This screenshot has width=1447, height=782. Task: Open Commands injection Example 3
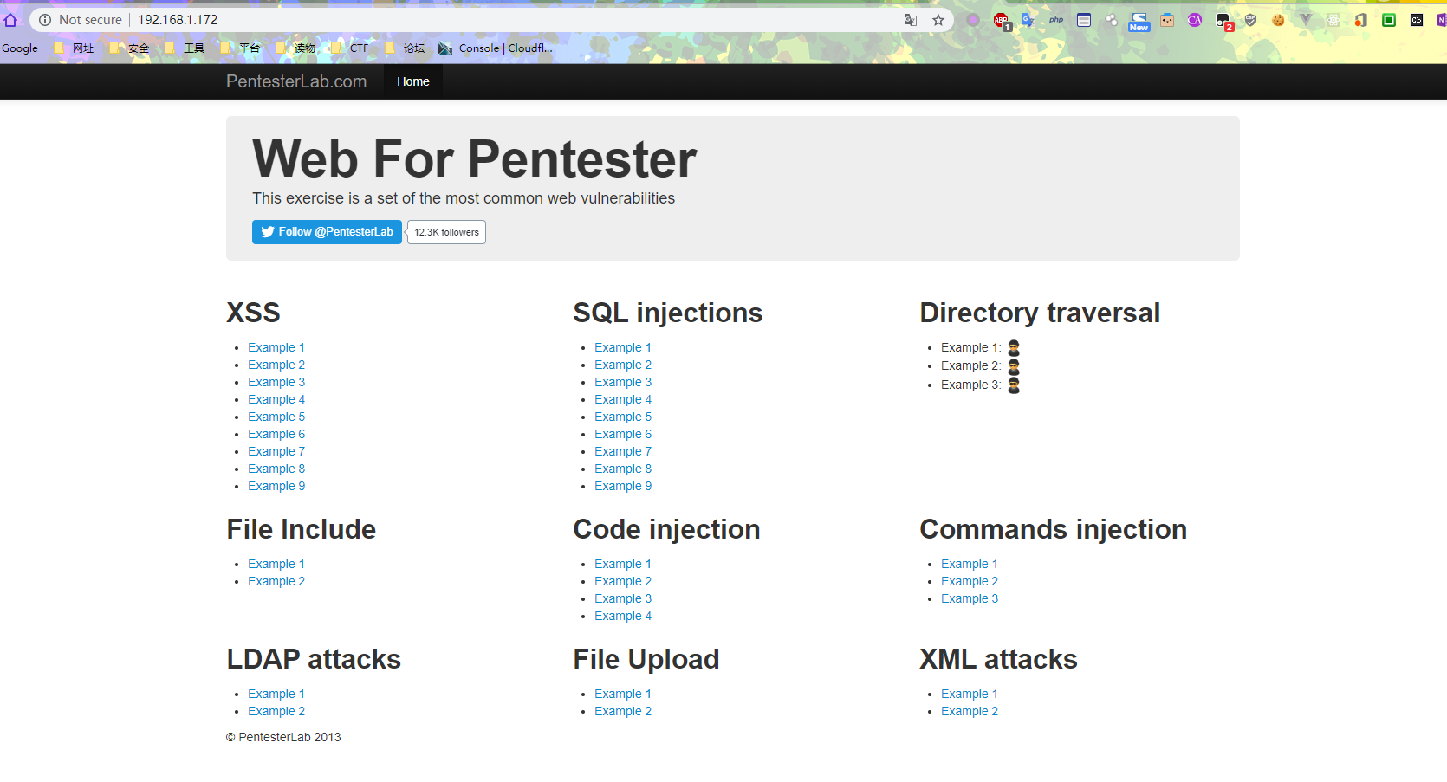point(970,598)
